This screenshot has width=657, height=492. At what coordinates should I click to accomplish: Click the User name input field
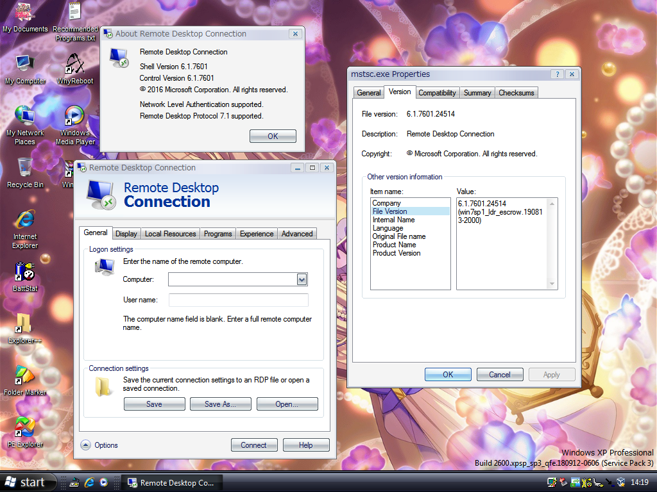239,300
